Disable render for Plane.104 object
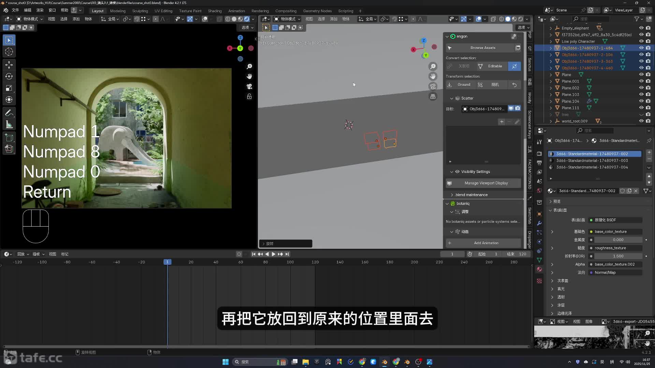Screen dimensions: 655x368 [x=648, y=101]
